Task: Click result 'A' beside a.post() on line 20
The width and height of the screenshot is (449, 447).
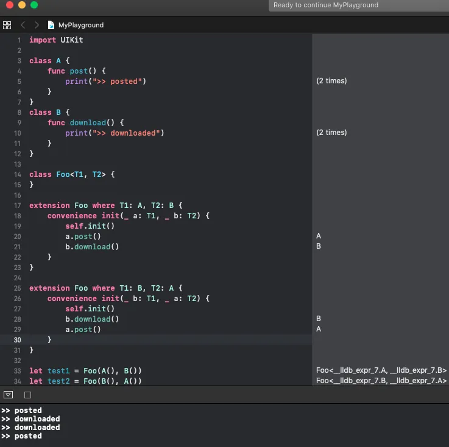Action: [x=319, y=236]
